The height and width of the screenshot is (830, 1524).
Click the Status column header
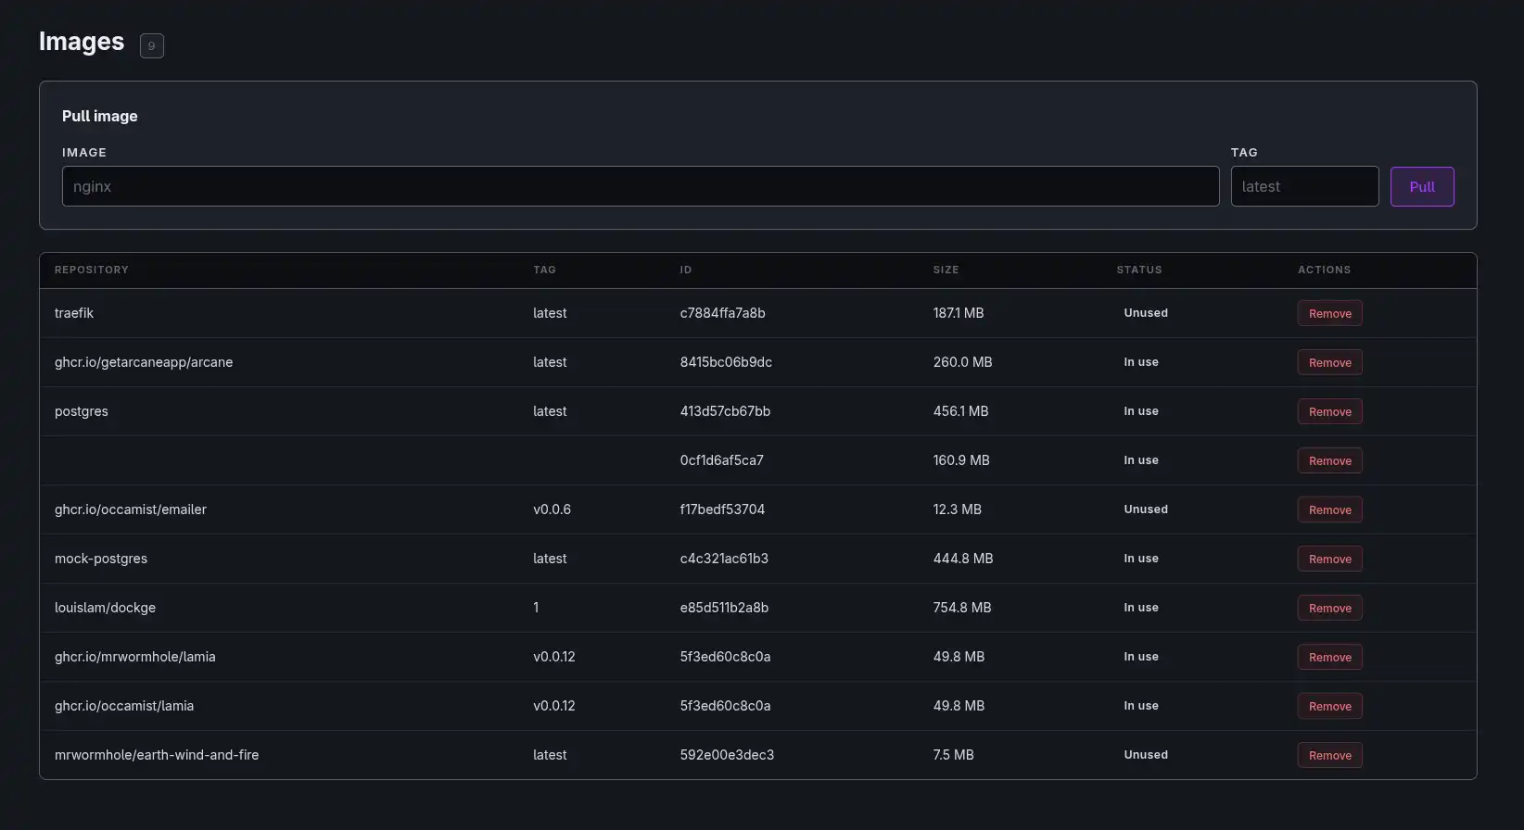point(1139,270)
